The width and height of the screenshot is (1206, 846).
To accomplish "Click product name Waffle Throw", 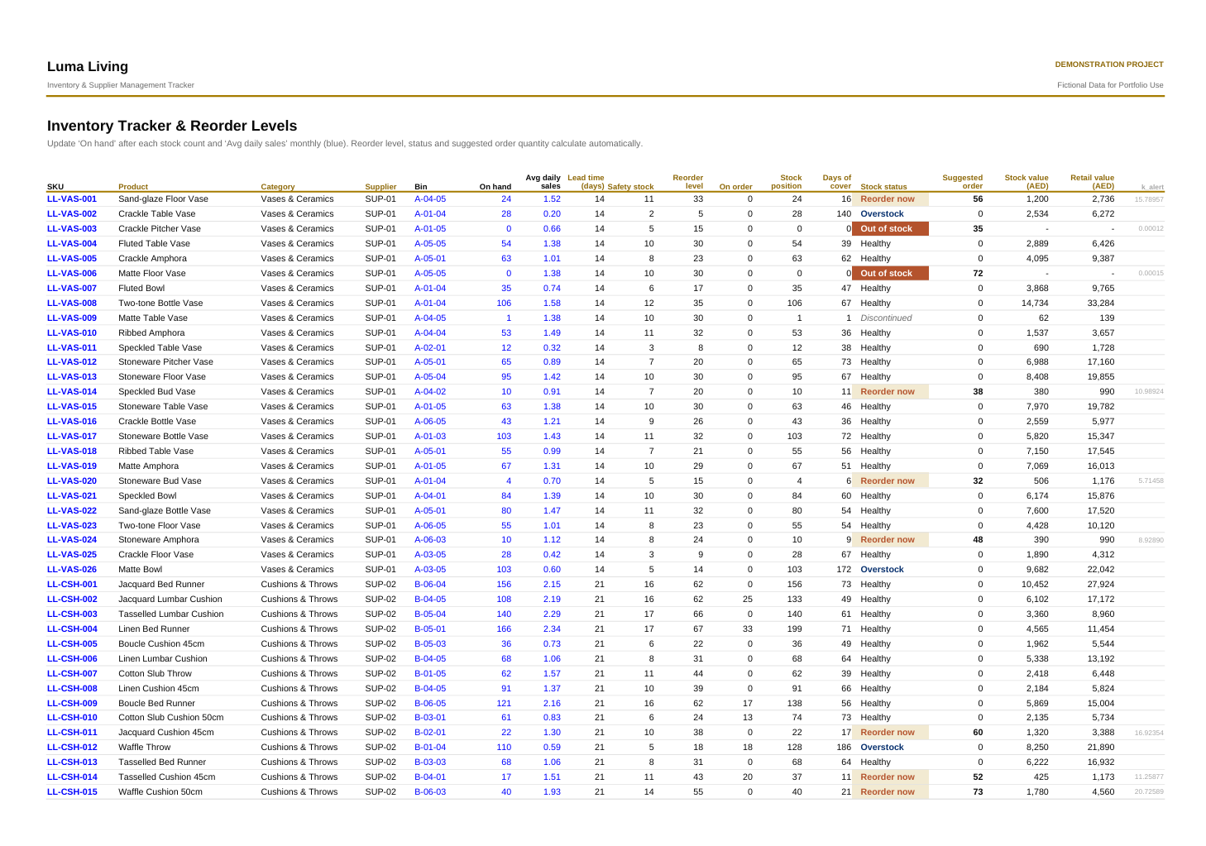I will pos(145,748).
